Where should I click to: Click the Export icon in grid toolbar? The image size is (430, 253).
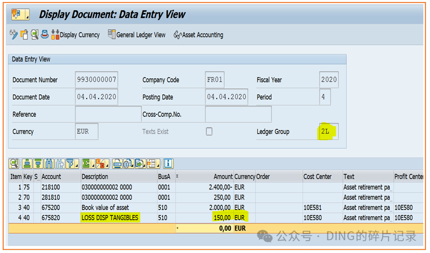[140, 164]
